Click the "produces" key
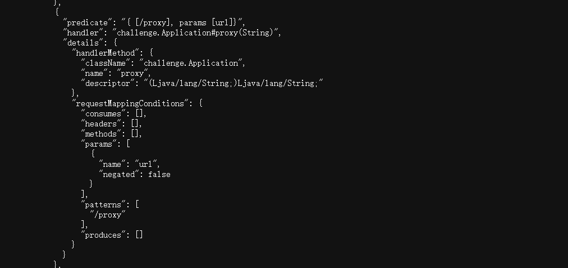The height and width of the screenshot is (268, 568). click(103, 235)
